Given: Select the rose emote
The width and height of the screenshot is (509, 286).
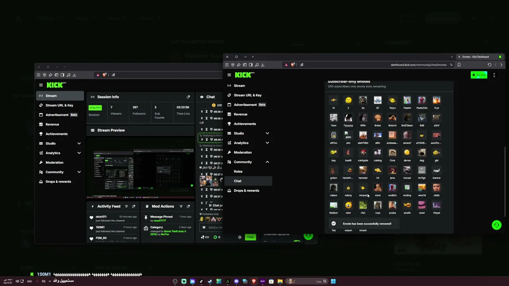Looking at the screenshot, I should [377, 205].
